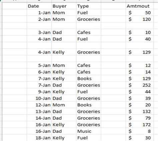158x141 pixels.
Task: Click the Music type cell
Action: (89, 131)
